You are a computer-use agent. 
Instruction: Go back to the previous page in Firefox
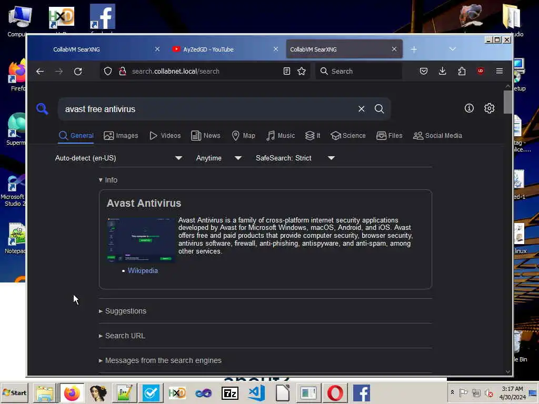coord(40,71)
